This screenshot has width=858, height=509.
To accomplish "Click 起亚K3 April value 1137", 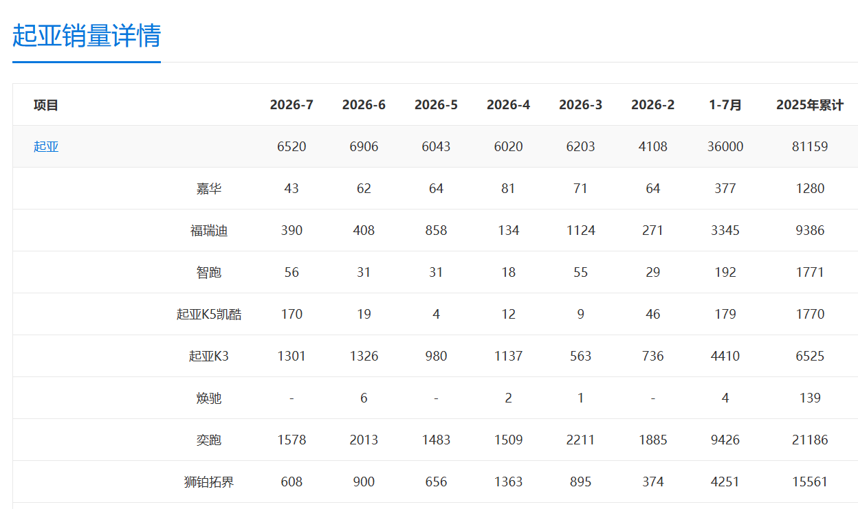I will [508, 356].
